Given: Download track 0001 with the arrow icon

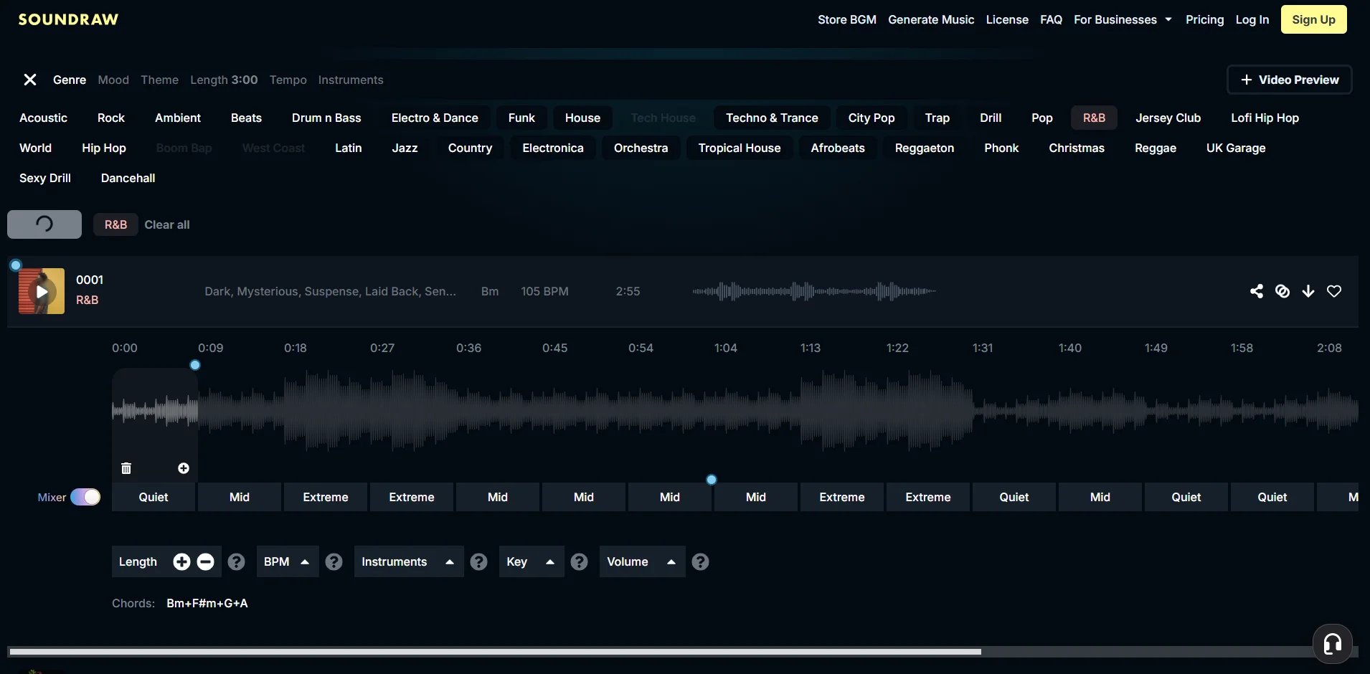Looking at the screenshot, I should [x=1308, y=291].
